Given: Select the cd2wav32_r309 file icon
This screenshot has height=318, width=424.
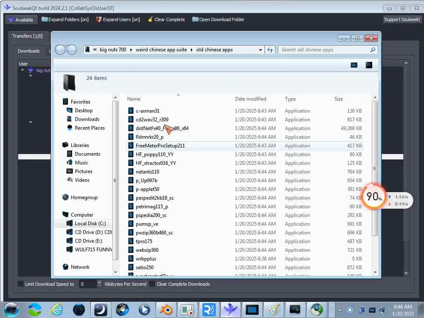Looking at the screenshot, I should [x=131, y=119].
